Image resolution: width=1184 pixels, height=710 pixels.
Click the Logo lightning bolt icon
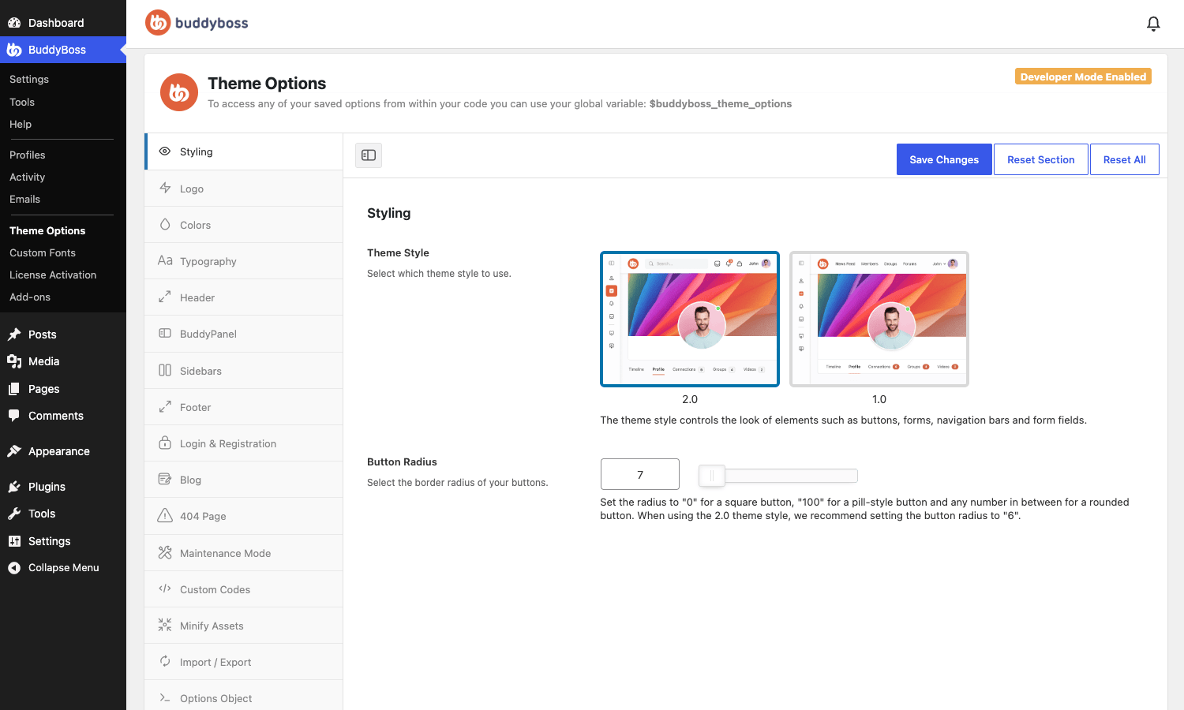tap(165, 188)
